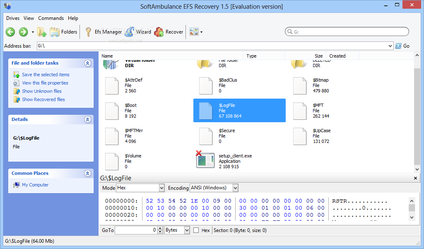Screen dimensions: 424x249
Task: Click the Recover toolbar button
Action: tap(169, 32)
